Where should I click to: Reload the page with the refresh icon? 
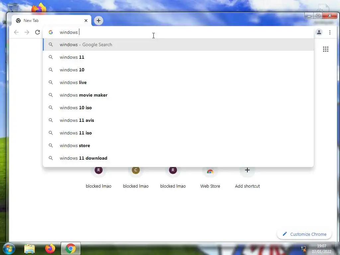[x=38, y=32]
